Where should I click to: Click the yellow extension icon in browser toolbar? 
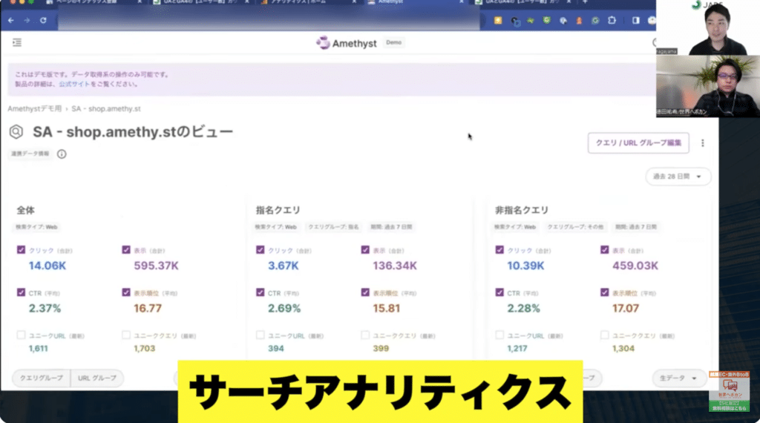tap(498, 20)
